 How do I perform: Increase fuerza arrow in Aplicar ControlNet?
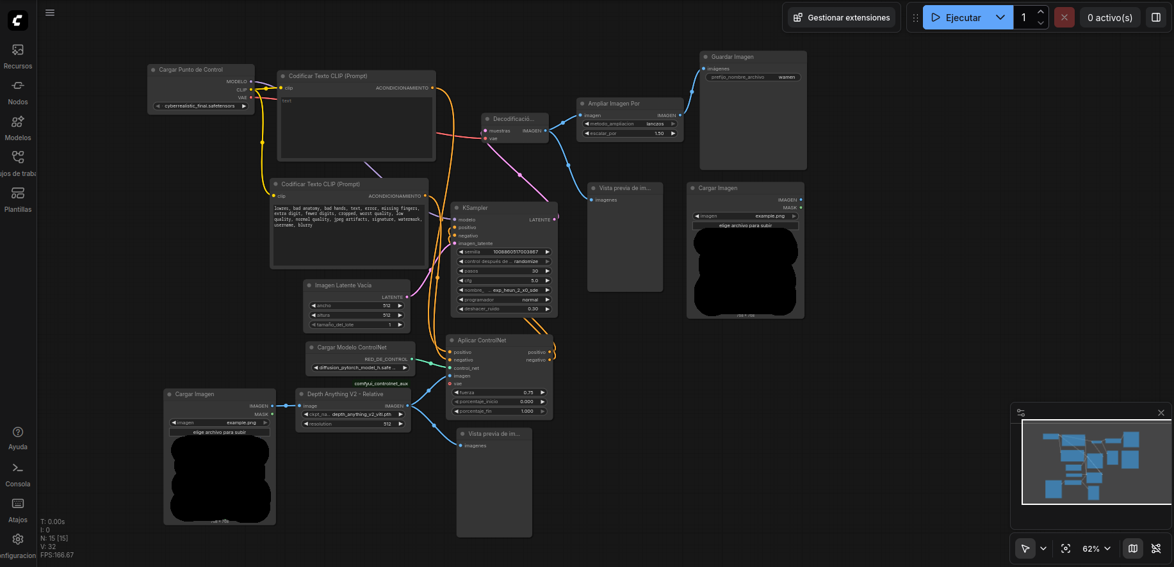pos(542,392)
